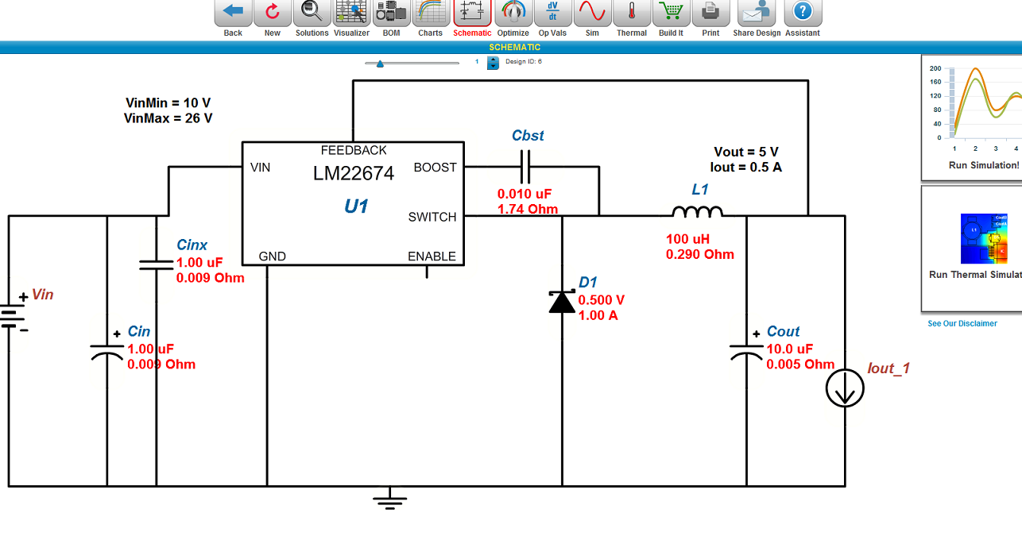Click the Run Simulation! label
The height and width of the screenshot is (536, 1022).
984,165
